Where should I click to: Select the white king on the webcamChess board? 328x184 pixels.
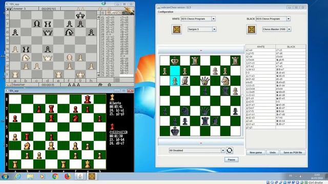pyautogui.click(x=175, y=60)
